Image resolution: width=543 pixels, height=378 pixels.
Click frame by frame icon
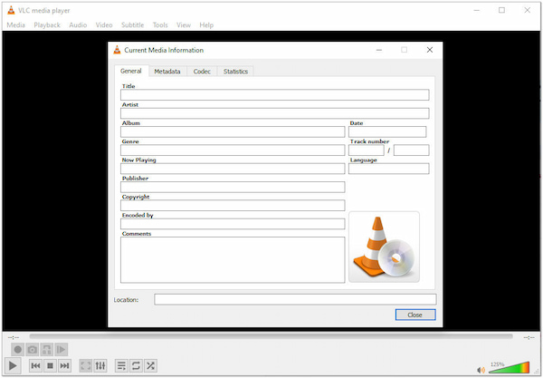tap(62, 350)
